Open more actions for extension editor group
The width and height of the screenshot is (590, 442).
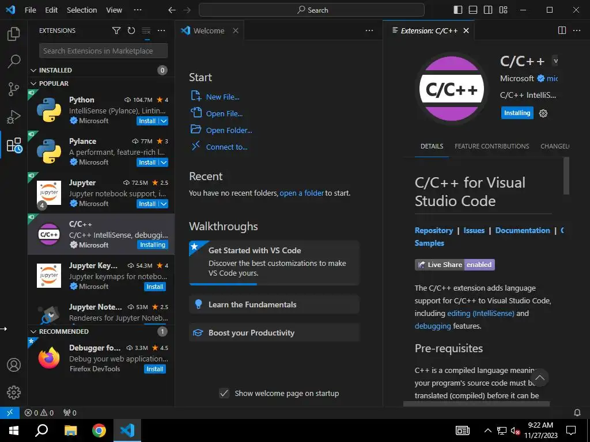pos(576,31)
